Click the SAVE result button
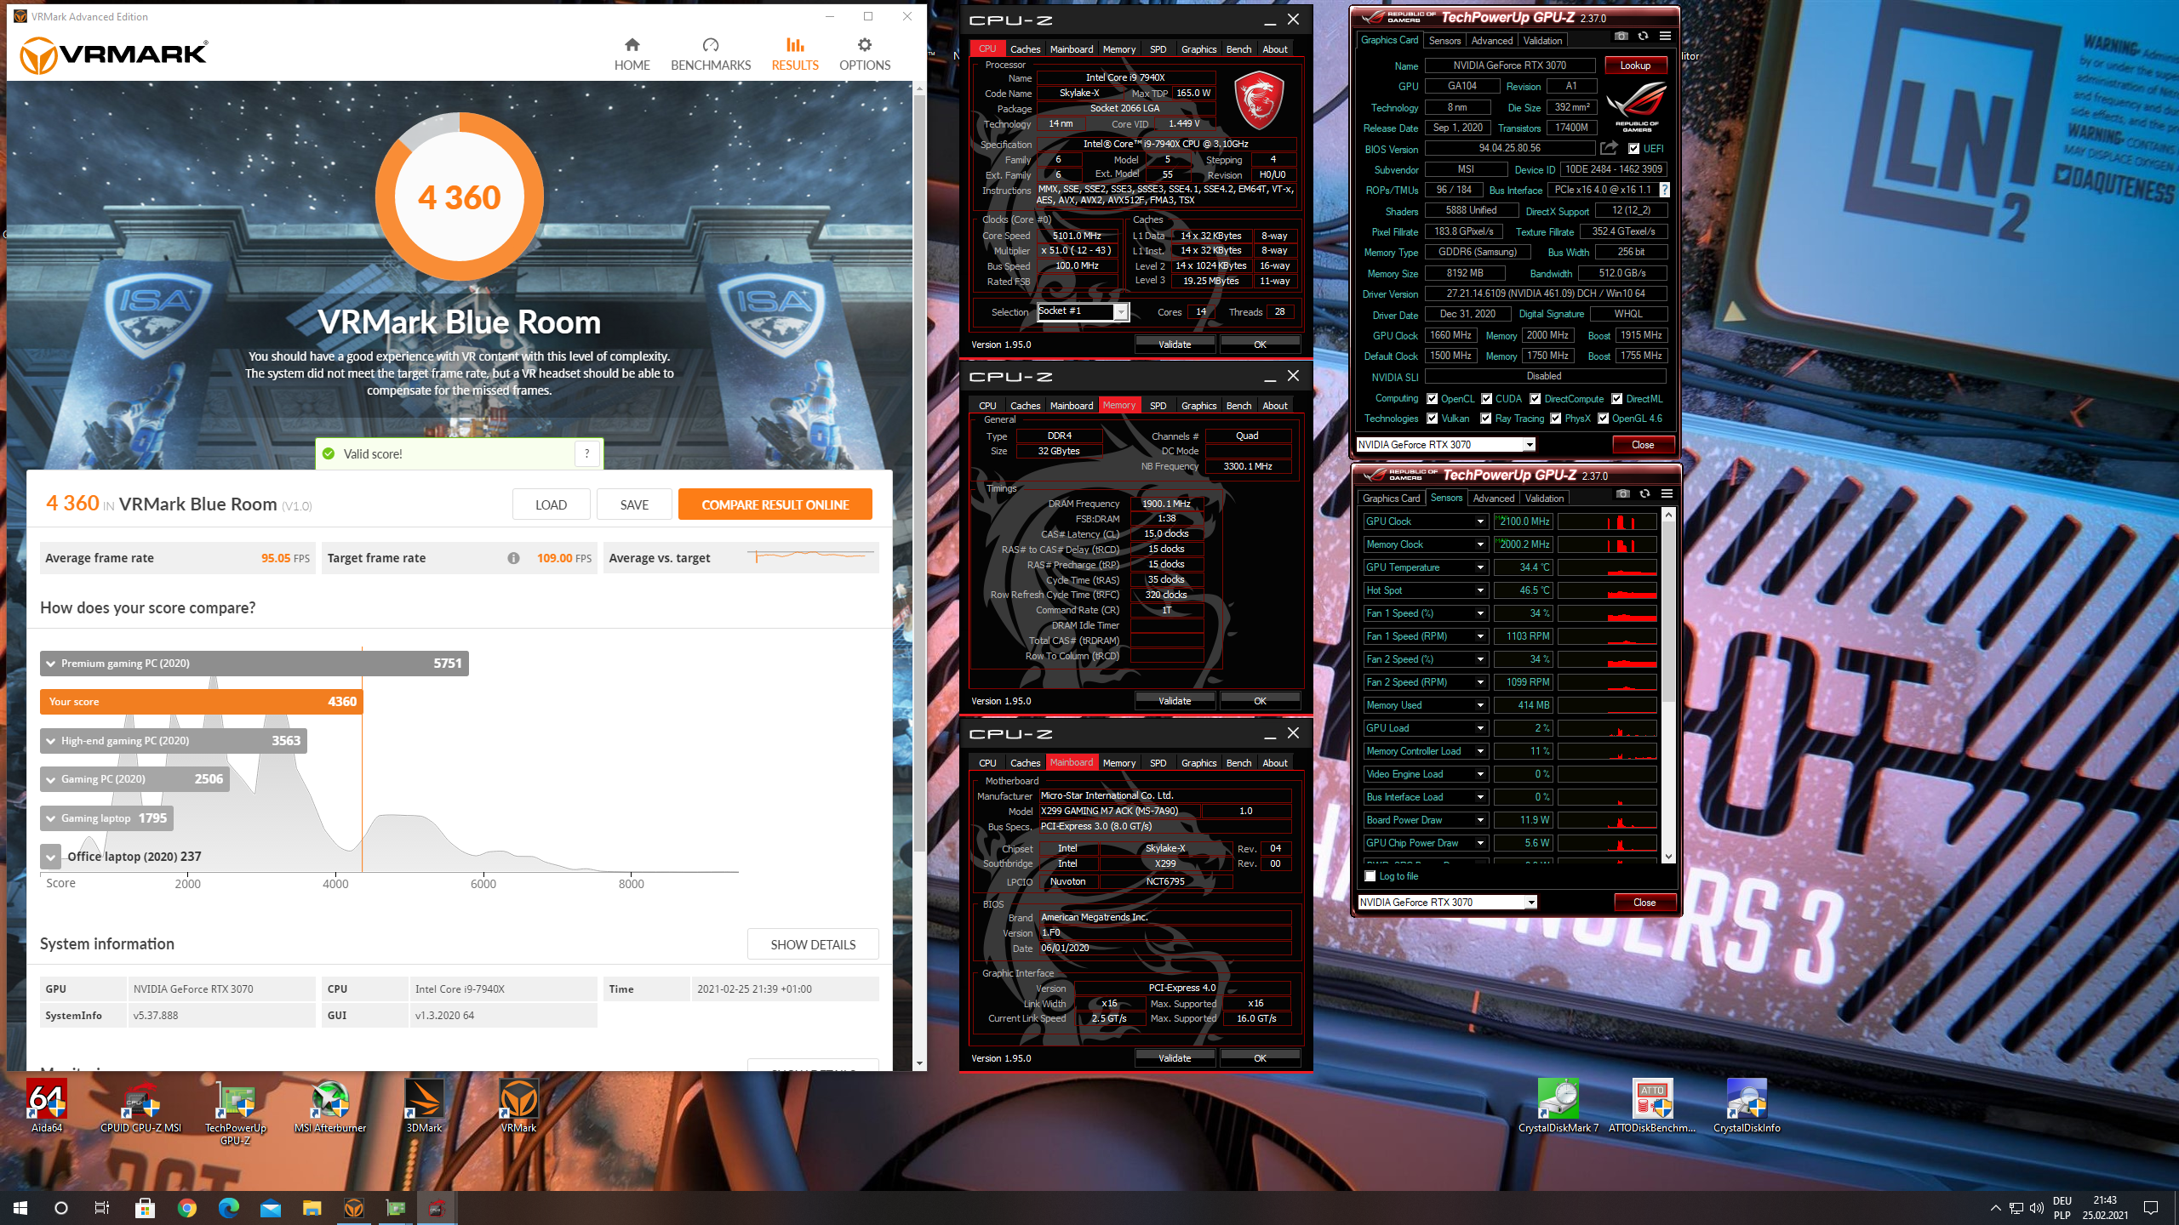This screenshot has height=1225, width=2179. pyautogui.click(x=634, y=504)
